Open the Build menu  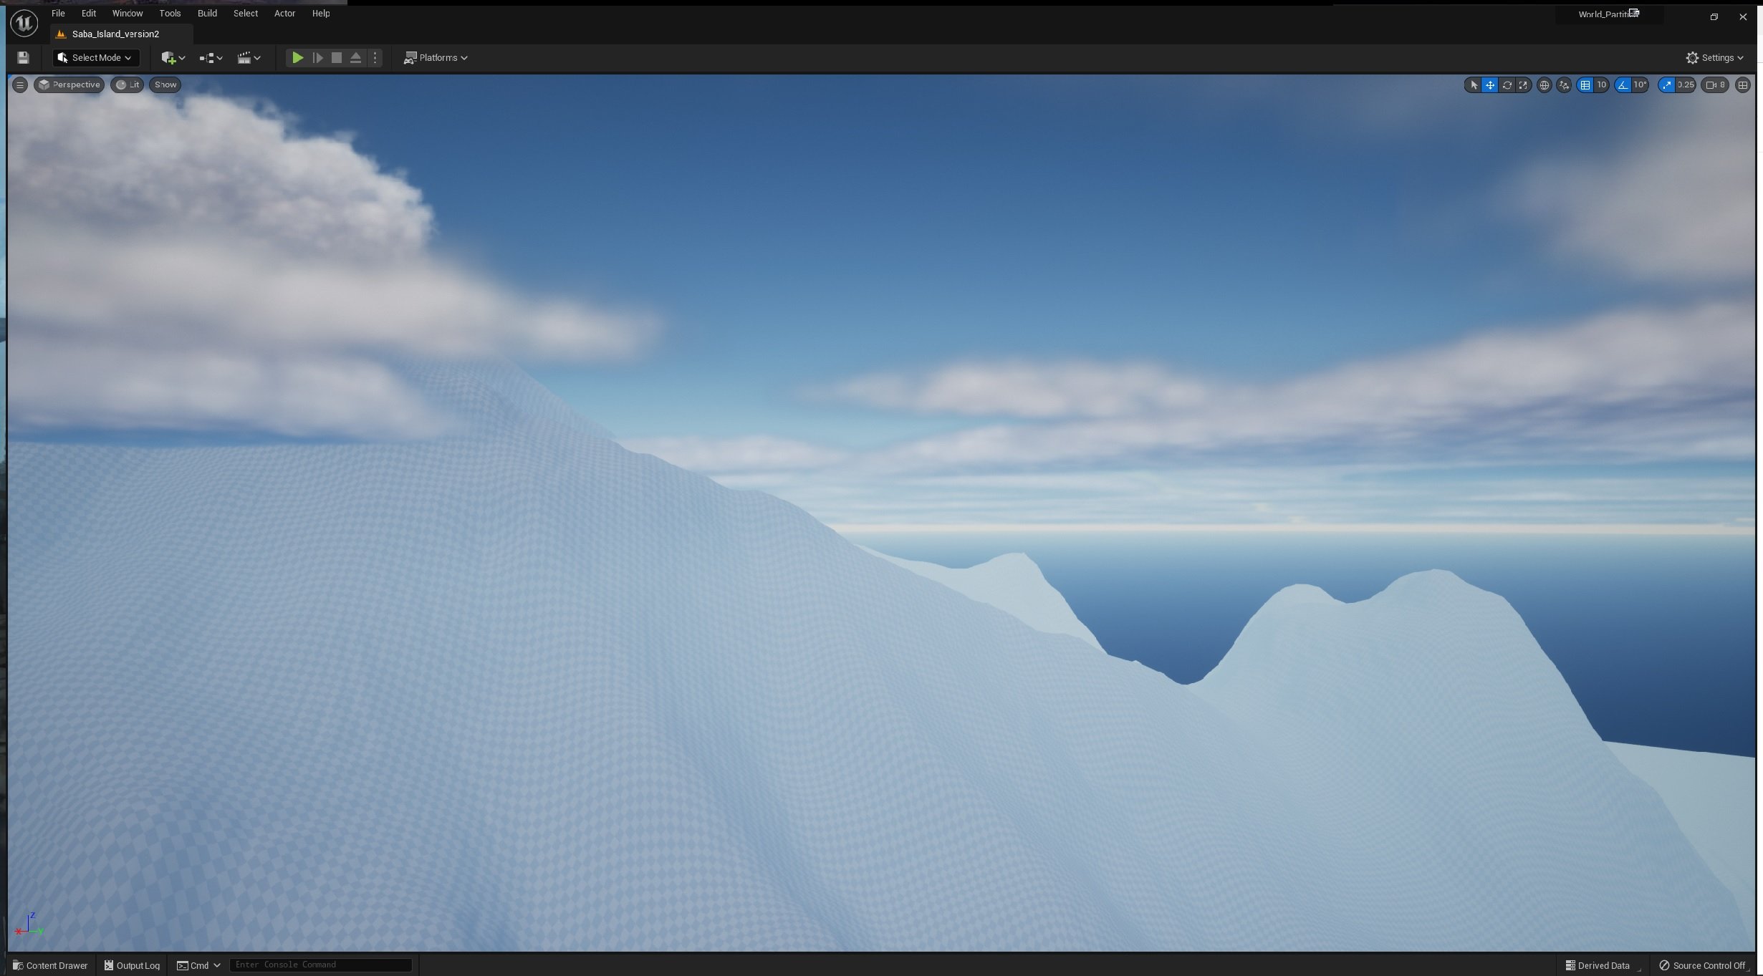point(207,14)
